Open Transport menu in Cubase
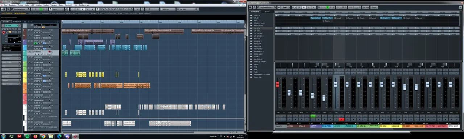Screen dimensions: 464x139 [54, 5]
